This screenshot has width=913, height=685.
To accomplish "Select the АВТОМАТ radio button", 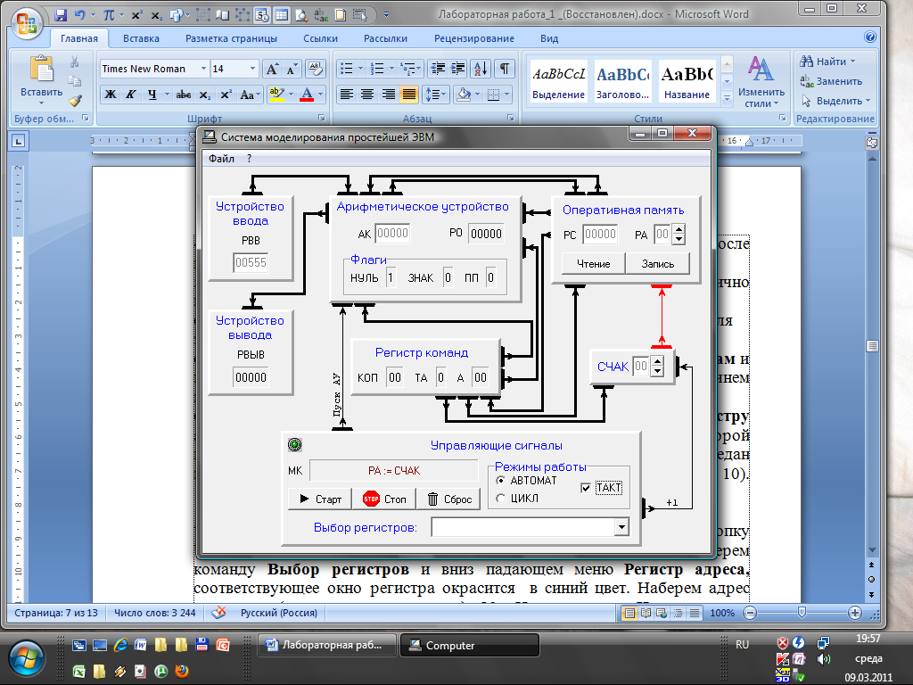I will pyautogui.click(x=500, y=481).
